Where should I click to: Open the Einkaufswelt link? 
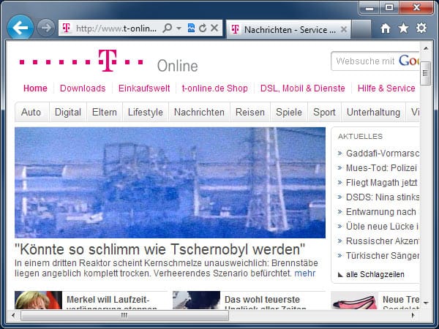(144, 88)
